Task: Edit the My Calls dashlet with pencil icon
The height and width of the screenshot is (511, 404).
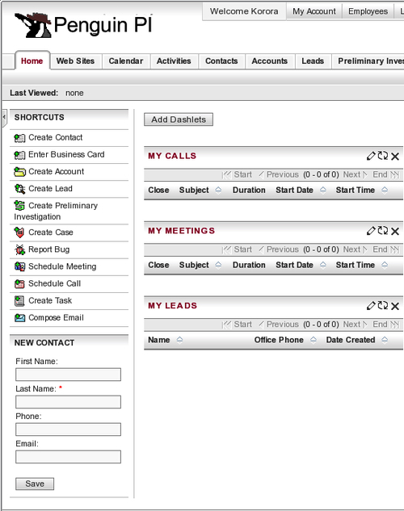Action: 371,156
